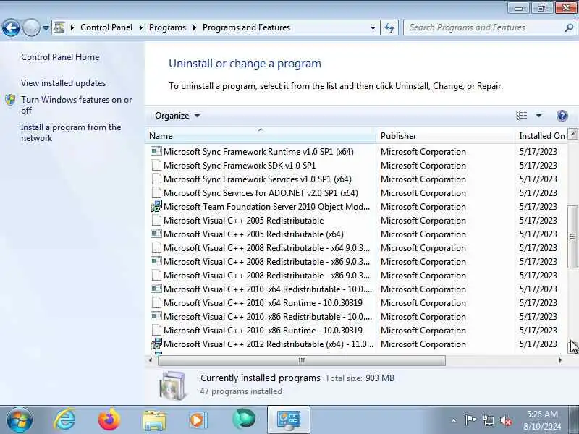Open muted volume tray icon
The width and height of the screenshot is (579, 434).
[506, 420]
